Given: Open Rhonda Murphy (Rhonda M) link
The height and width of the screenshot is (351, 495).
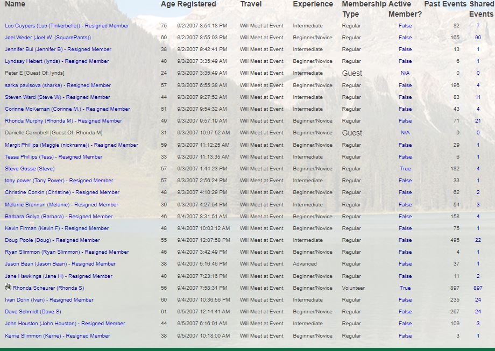Looking at the screenshot, I should 63,121.
